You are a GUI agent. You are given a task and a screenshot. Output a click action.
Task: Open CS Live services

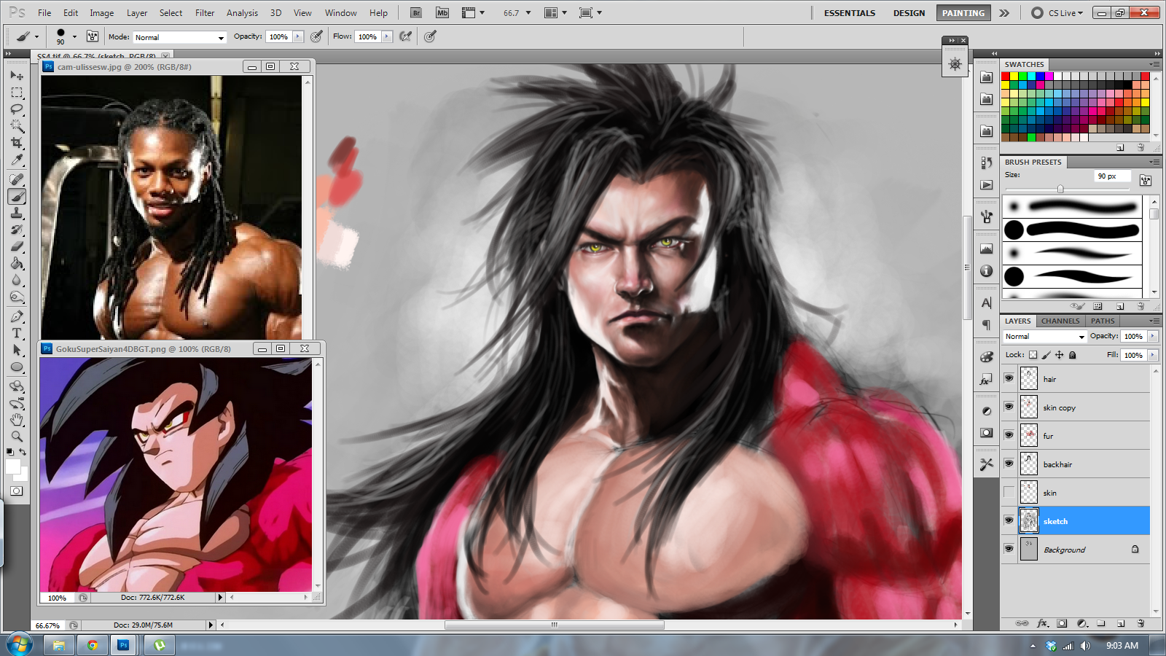[1057, 13]
